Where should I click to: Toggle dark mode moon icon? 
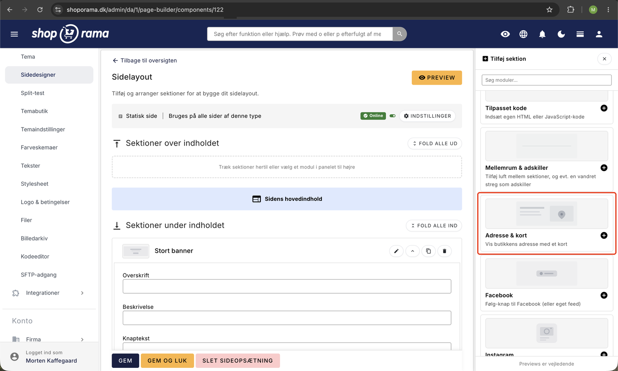[x=561, y=34]
